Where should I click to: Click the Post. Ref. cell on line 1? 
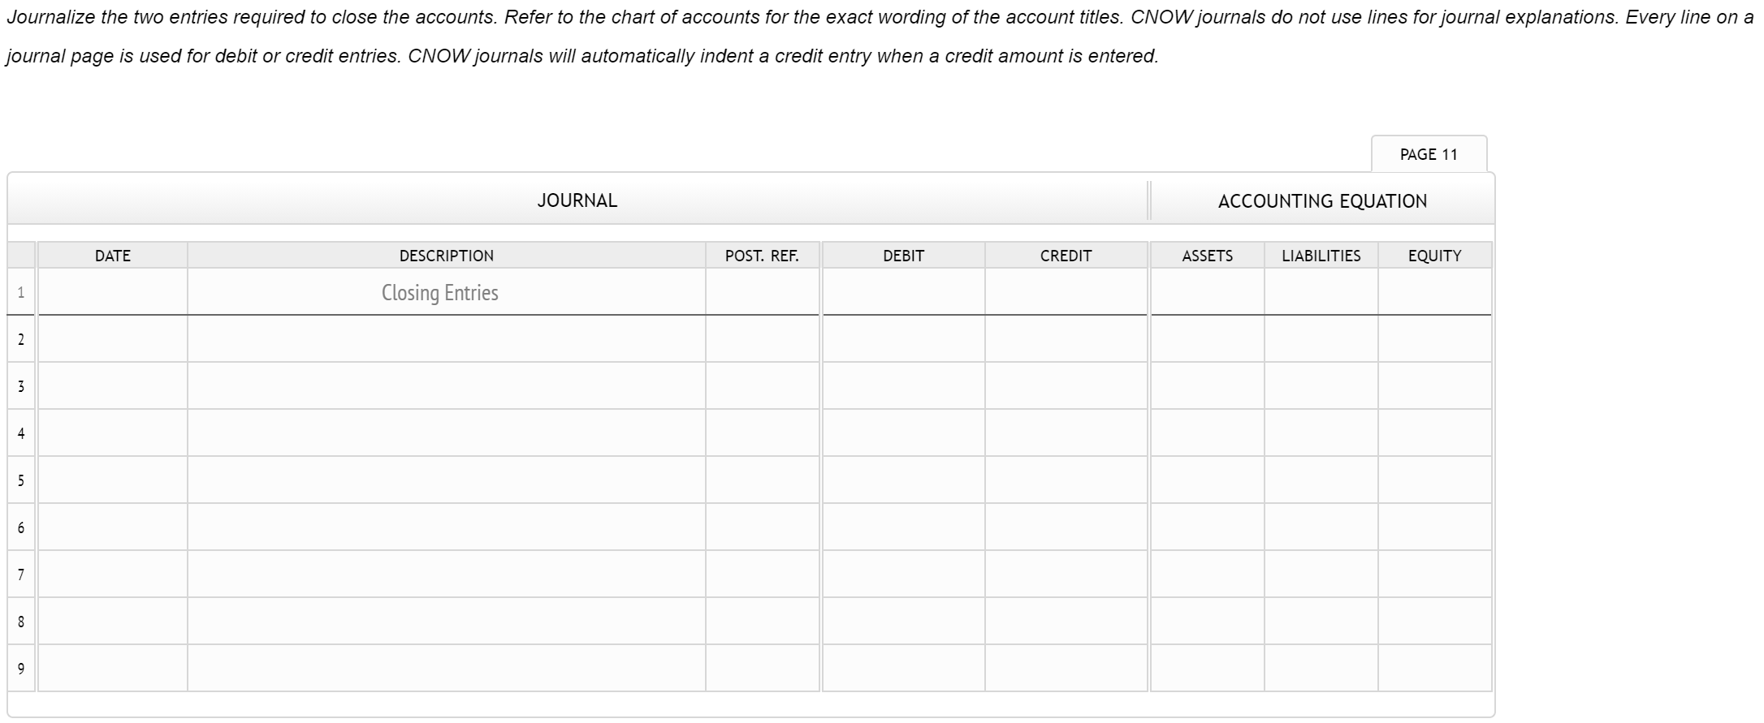(762, 292)
